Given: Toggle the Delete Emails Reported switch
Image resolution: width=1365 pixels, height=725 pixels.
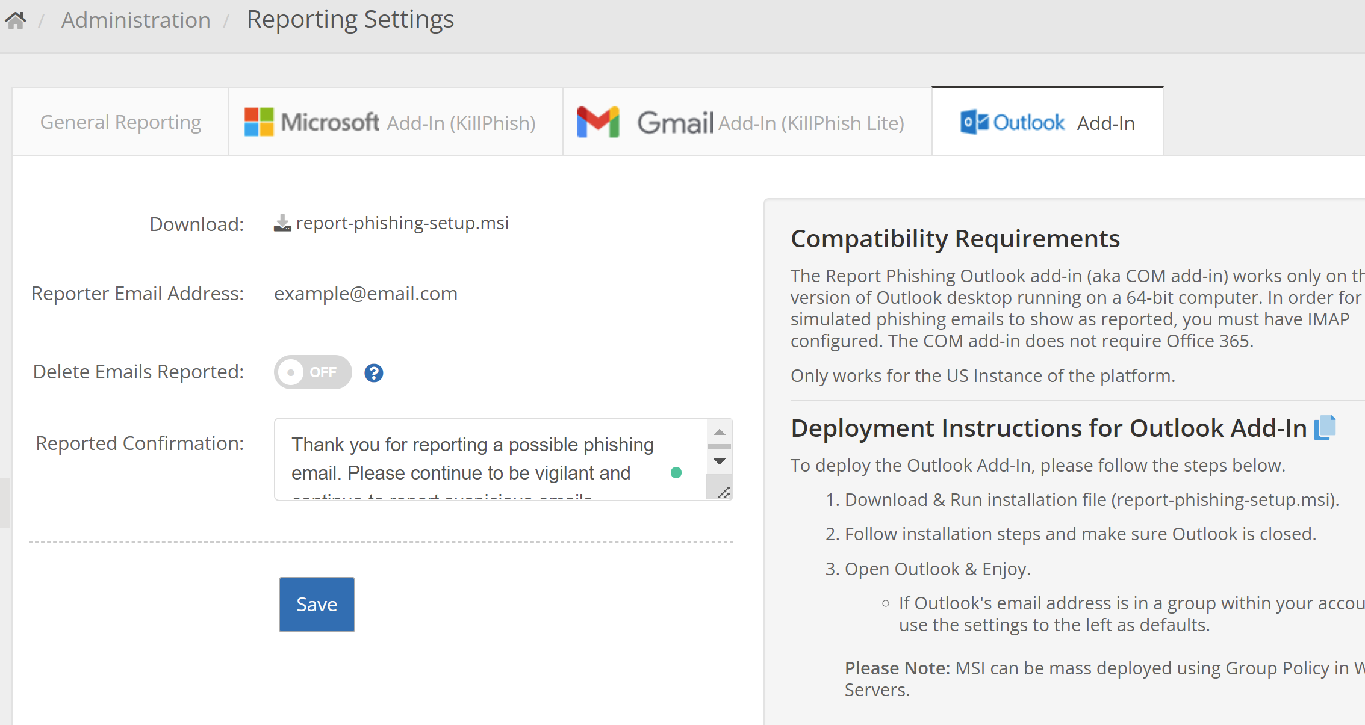Looking at the screenshot, I should tap(313, 372).
